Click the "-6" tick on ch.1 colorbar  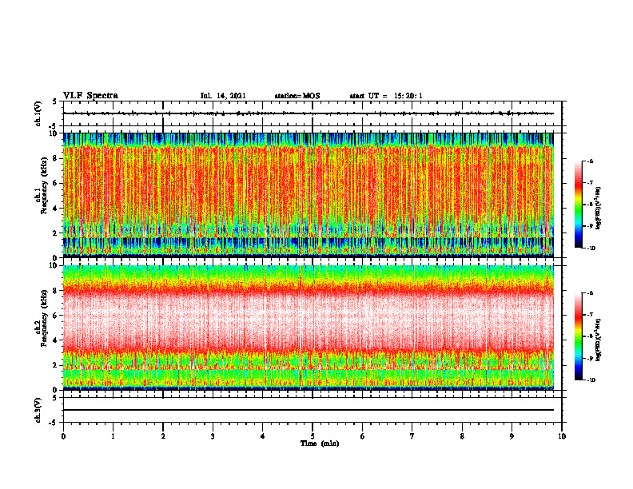click(590, 161)
